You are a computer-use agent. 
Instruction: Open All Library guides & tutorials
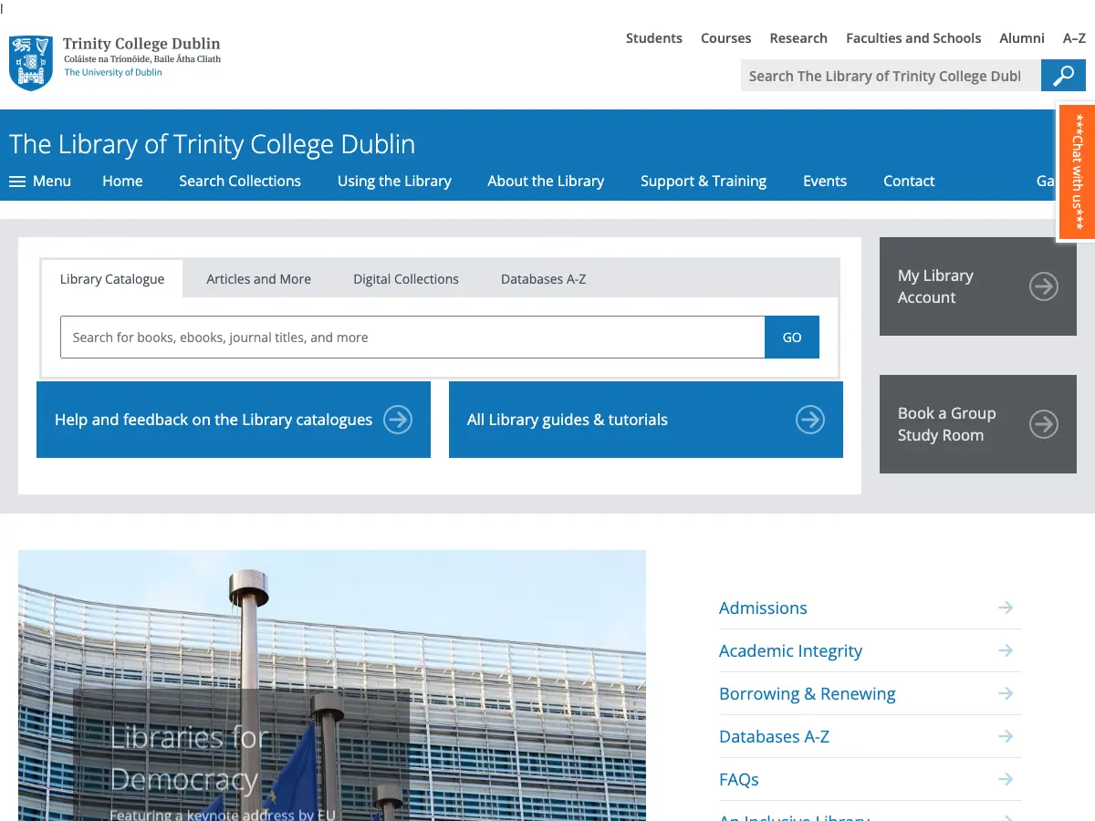(646, 420)
